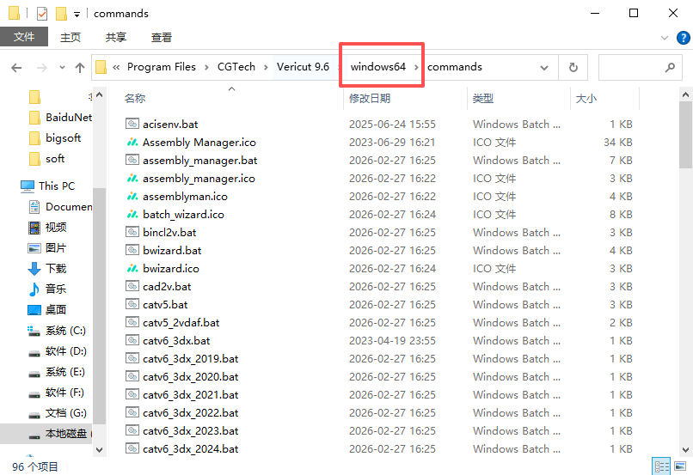
Task: Click the Back navigation arrow
Action: point(16,68)
